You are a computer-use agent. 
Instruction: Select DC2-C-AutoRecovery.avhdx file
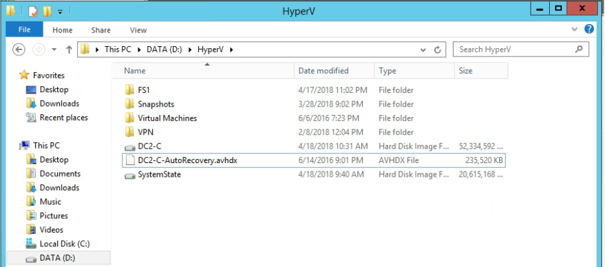pyautogui.click(x=187, y=160)
